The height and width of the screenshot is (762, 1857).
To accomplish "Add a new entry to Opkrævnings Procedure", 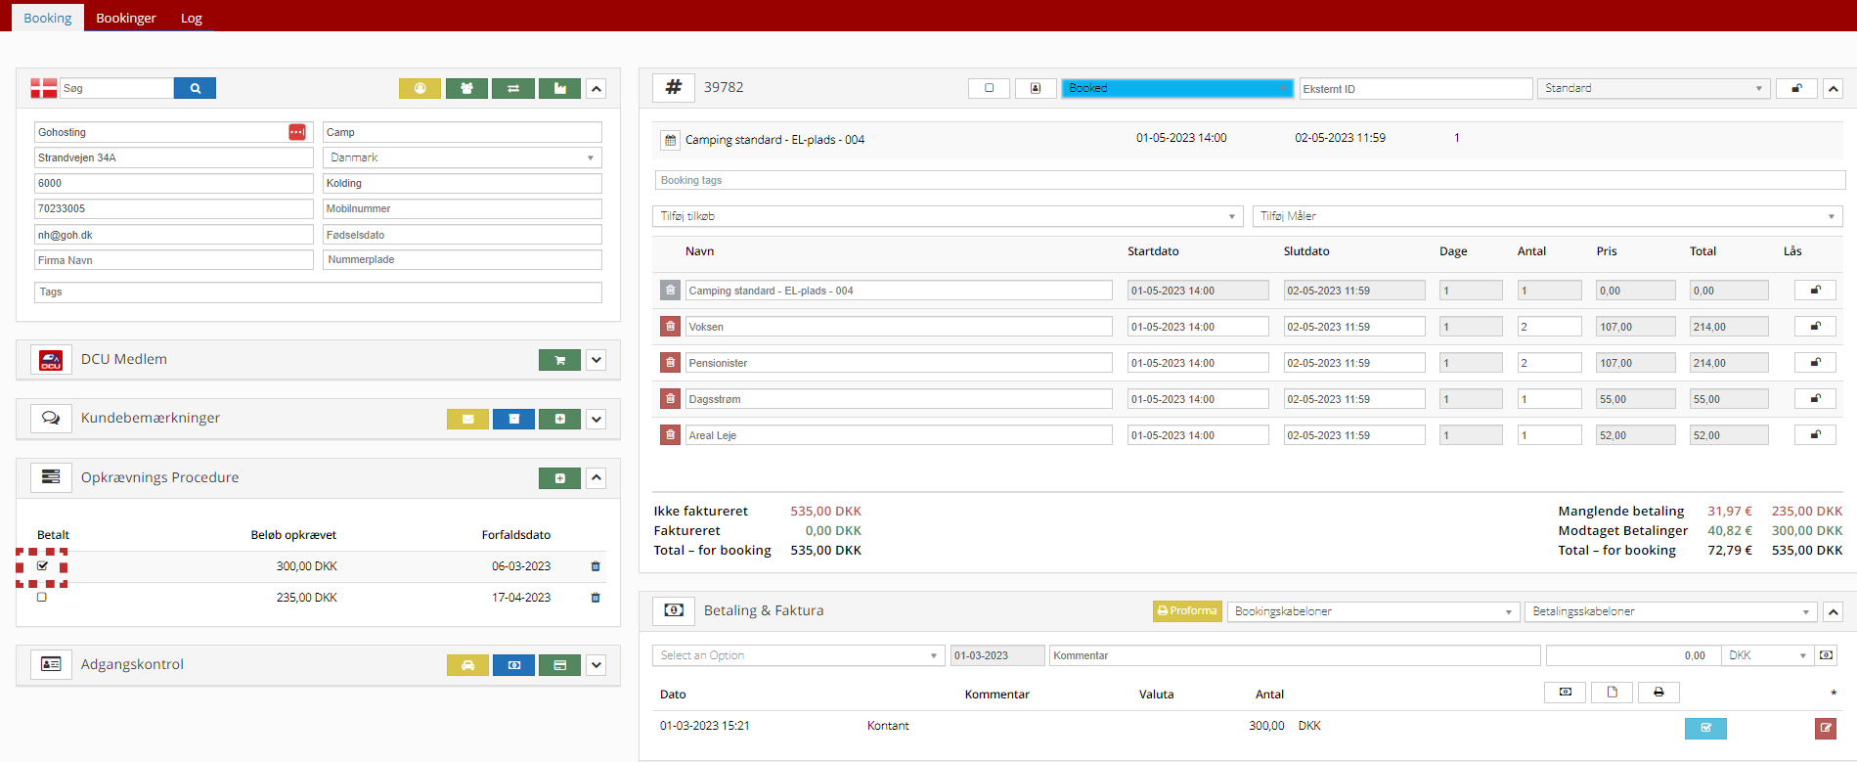I will (559, 478).
